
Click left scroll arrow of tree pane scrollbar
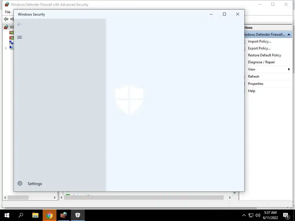click(5, 197)
